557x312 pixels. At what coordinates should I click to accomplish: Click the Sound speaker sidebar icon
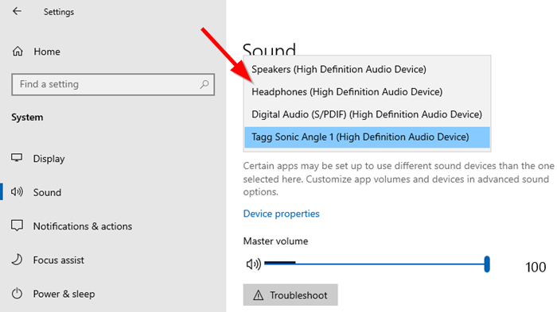pos(17,192)
